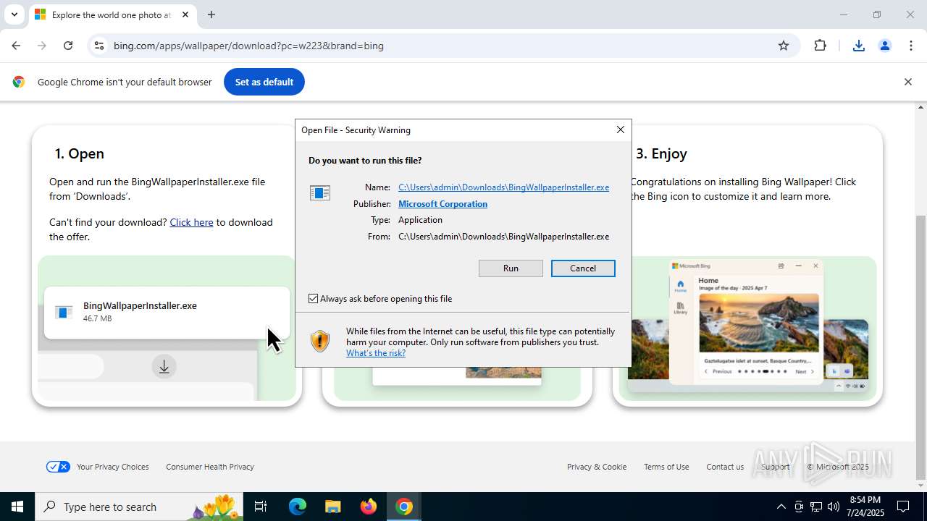Switch to Chrome in taskbar
The image size is (927, 521).
coord(404,507)
